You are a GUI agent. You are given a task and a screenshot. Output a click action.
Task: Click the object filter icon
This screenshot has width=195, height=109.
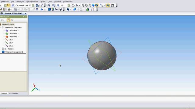[x=101, y=5]
